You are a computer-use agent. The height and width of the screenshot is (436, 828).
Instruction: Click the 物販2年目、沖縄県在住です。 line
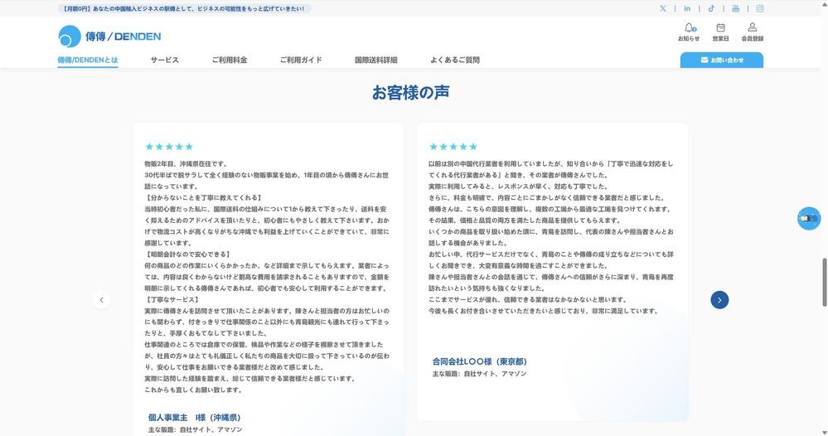coord(186,164)
